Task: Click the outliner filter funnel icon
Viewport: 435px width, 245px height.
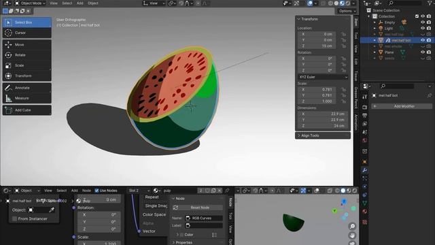Action: pyautogui.click(x=430, y=3)
